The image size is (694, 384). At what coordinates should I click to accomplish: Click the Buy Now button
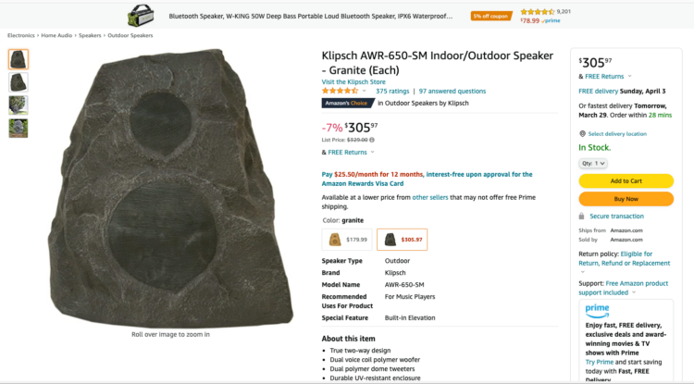click(626, 198)
